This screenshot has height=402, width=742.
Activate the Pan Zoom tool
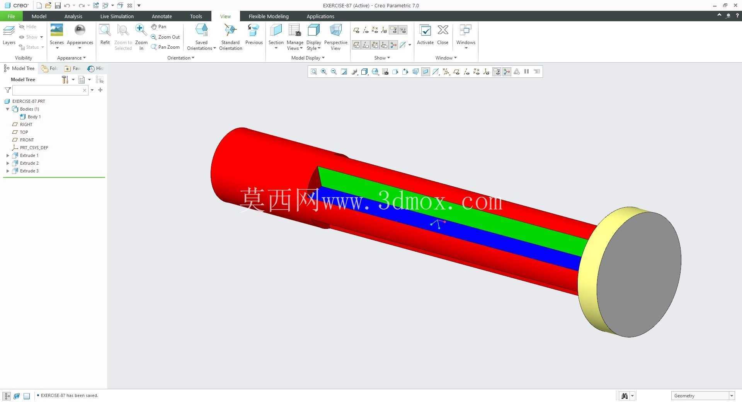[x=165, y=47]
